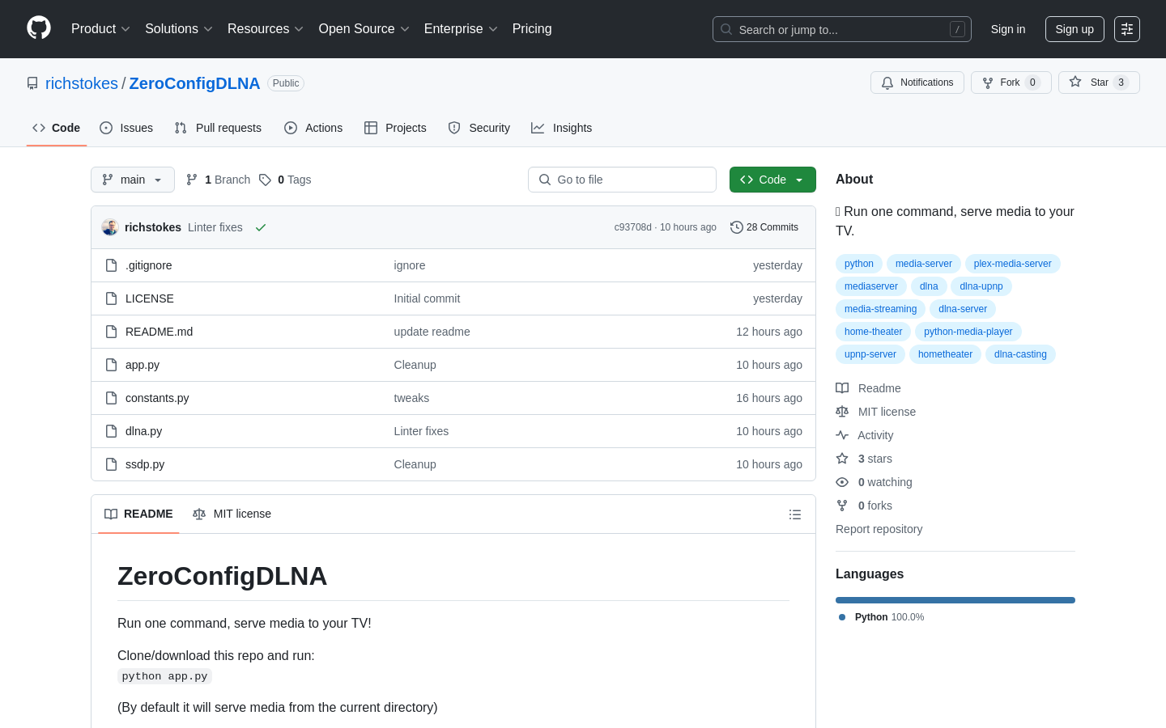Viewport: 1166px width, 728px height.
Task: Open constants.py file
Action: 157,398
